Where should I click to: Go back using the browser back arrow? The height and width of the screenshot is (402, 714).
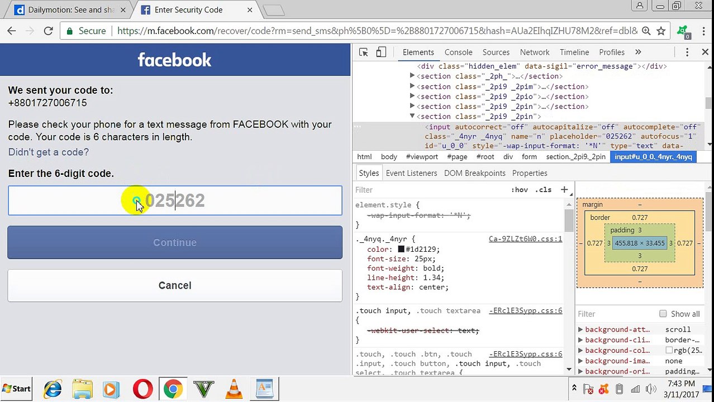[11, 31]
